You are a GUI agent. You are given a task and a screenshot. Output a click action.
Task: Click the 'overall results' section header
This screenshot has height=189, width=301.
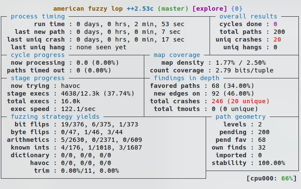point(249,16)
